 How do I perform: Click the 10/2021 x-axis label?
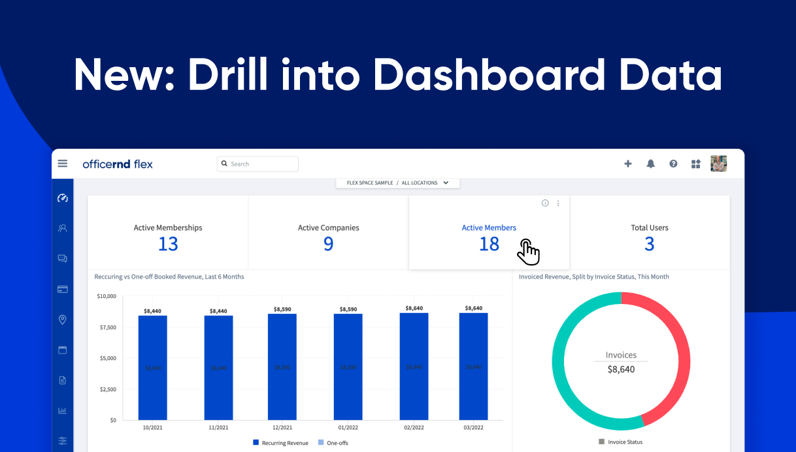pyautogui.click(x=152, y=428)
